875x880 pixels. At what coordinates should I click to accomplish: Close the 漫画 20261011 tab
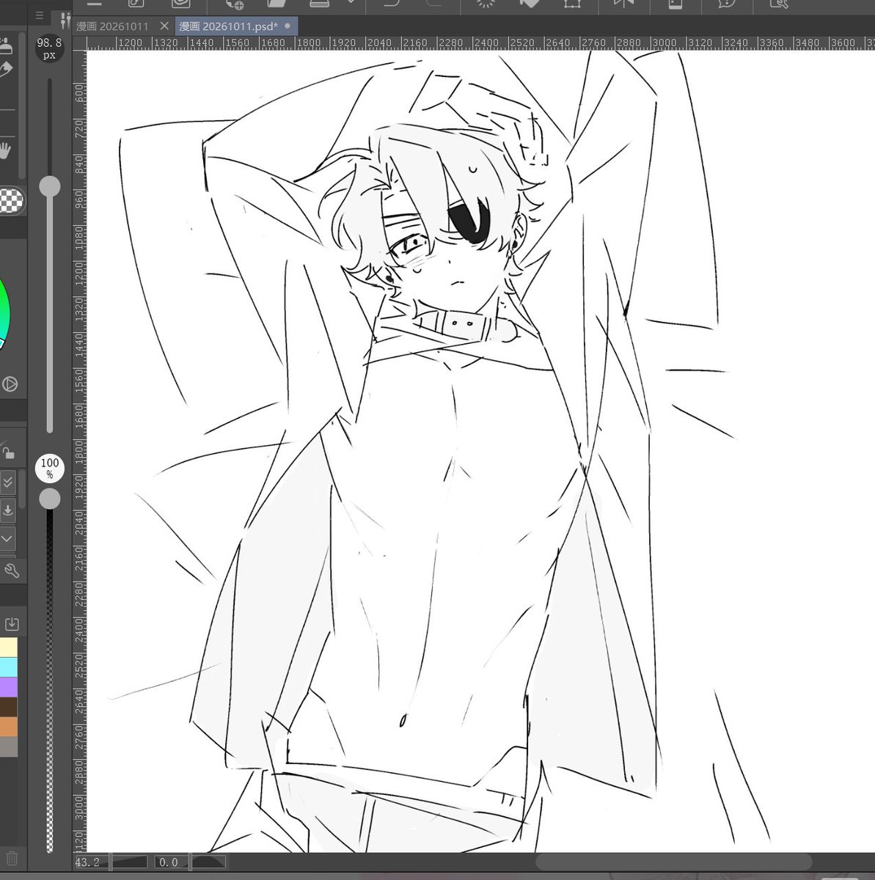coord(164,26)
